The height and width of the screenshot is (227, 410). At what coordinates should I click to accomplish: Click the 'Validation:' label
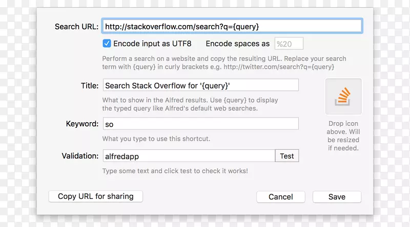coord(79,156)
